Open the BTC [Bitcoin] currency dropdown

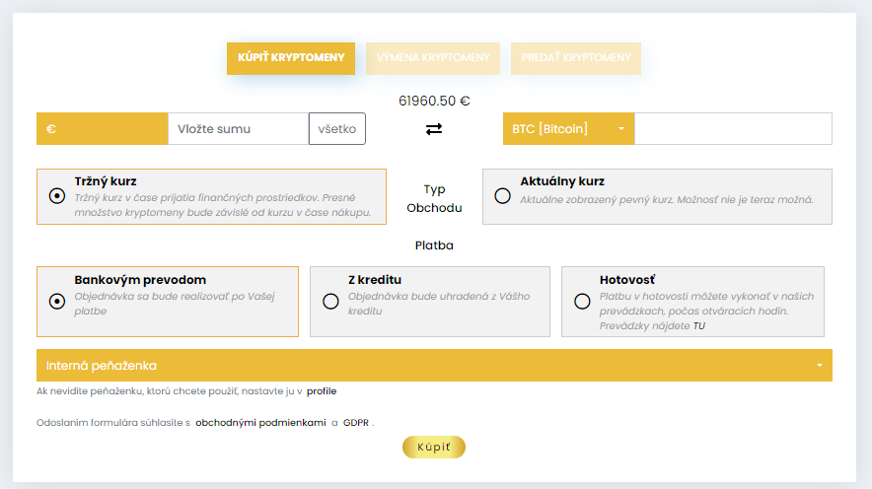pyautogui.click(x=568, y=129)
